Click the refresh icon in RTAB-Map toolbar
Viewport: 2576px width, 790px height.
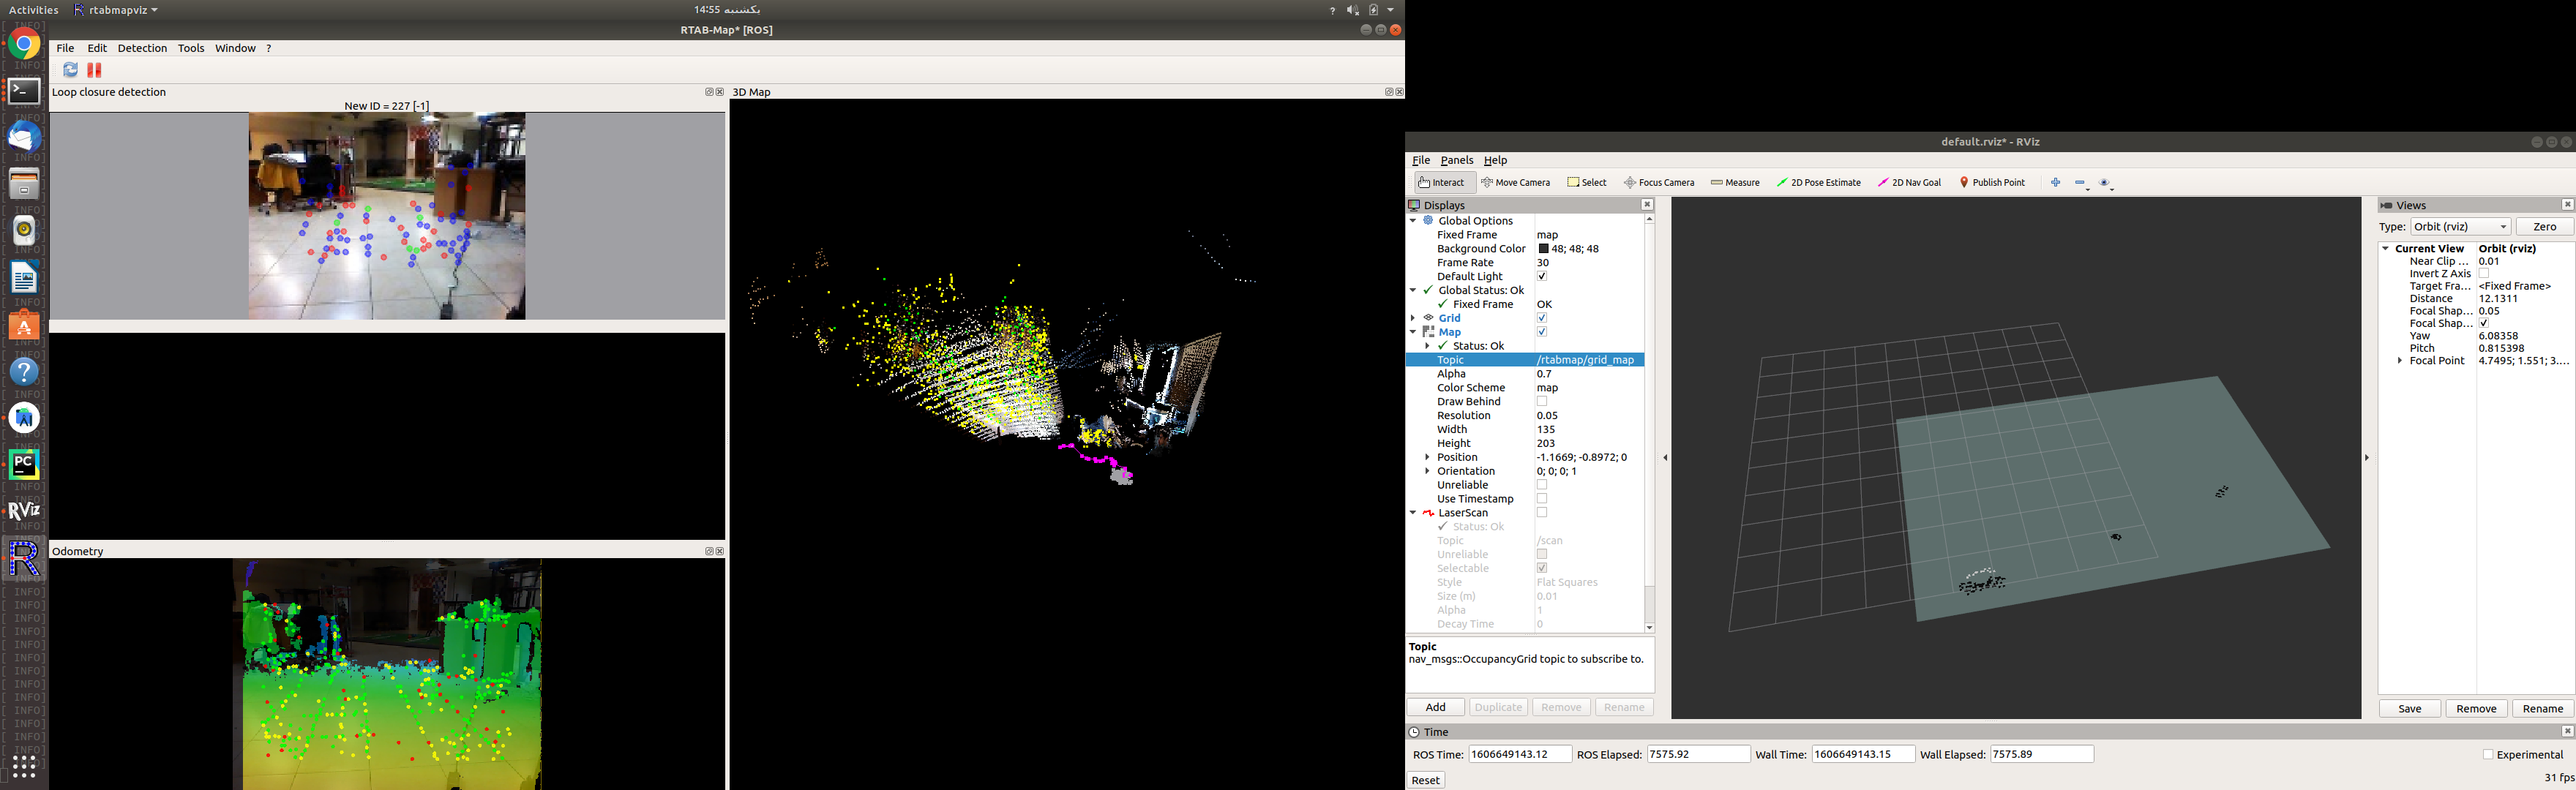click(70, 70)
